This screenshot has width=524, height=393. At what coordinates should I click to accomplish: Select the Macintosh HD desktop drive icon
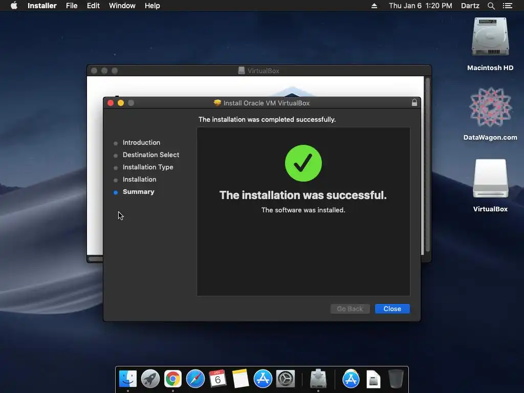[490, 37]
